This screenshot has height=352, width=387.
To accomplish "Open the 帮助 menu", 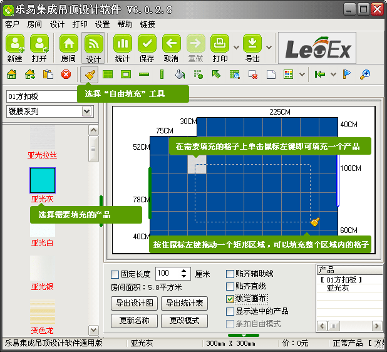I will [x=125, y=24].
